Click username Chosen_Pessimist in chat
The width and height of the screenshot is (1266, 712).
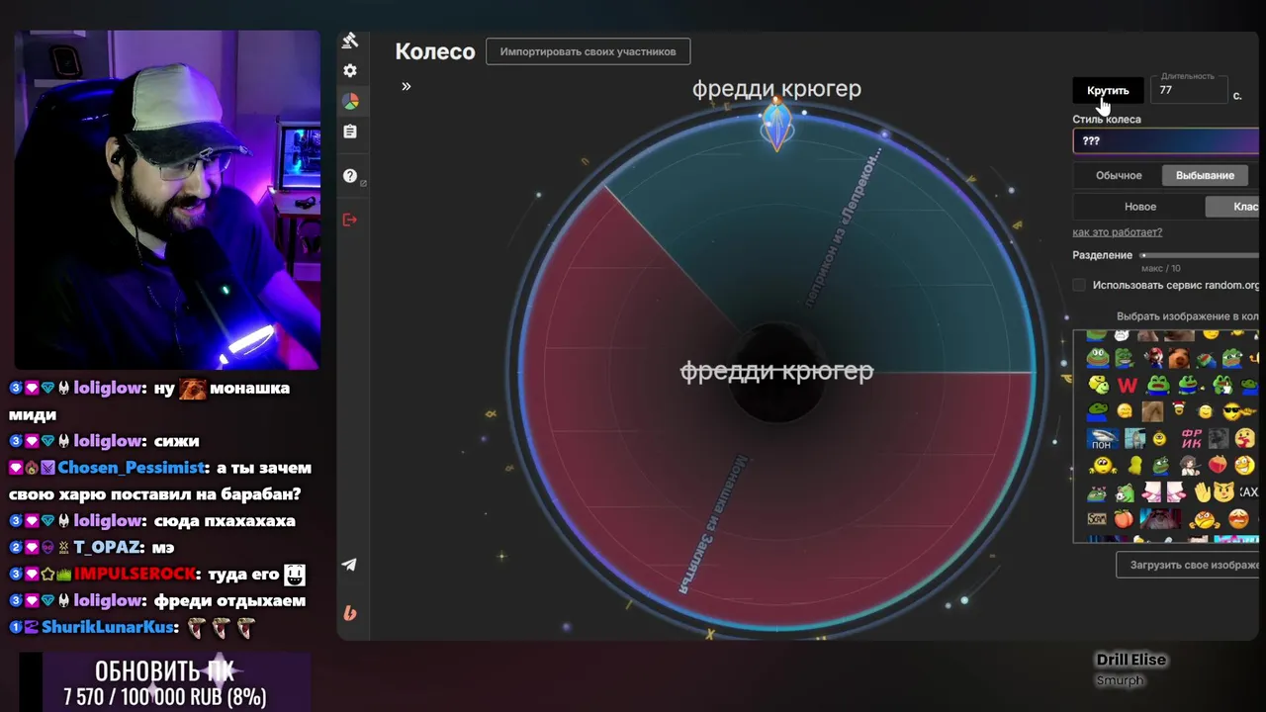click(x=131, y=468)
